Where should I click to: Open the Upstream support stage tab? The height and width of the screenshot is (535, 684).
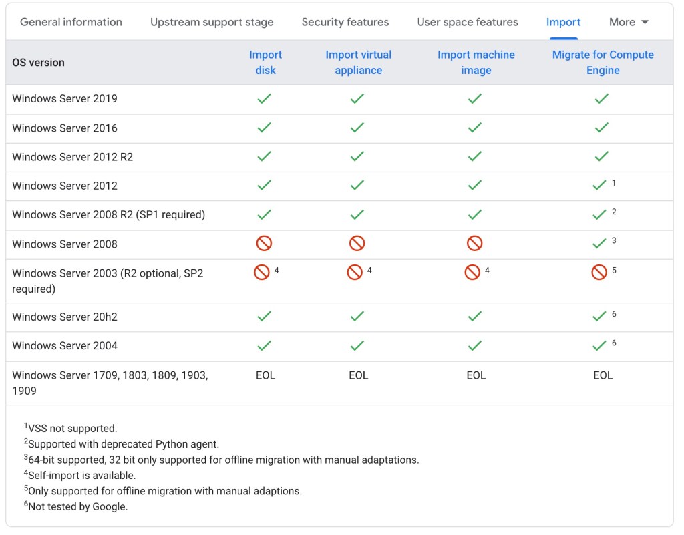point(212,22)
